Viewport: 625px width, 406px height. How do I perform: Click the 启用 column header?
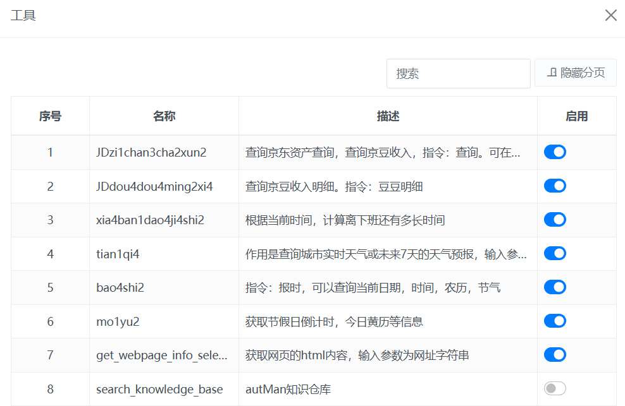click(x=576, y=116)
